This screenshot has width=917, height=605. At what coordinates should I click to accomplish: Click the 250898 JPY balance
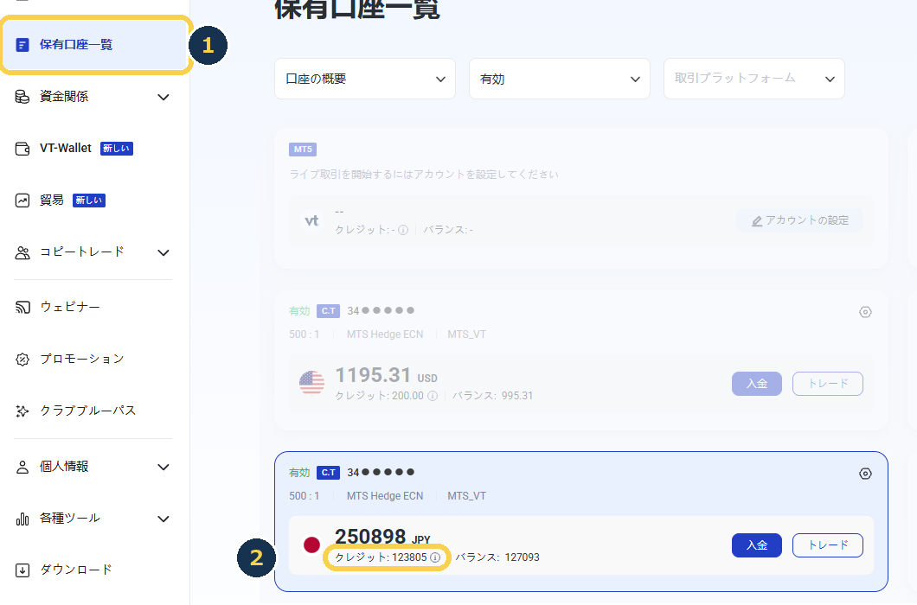click(x=382, y=537)
